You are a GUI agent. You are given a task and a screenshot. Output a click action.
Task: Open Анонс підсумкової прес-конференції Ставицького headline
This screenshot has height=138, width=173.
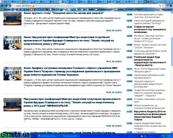(x=68, y=41)
